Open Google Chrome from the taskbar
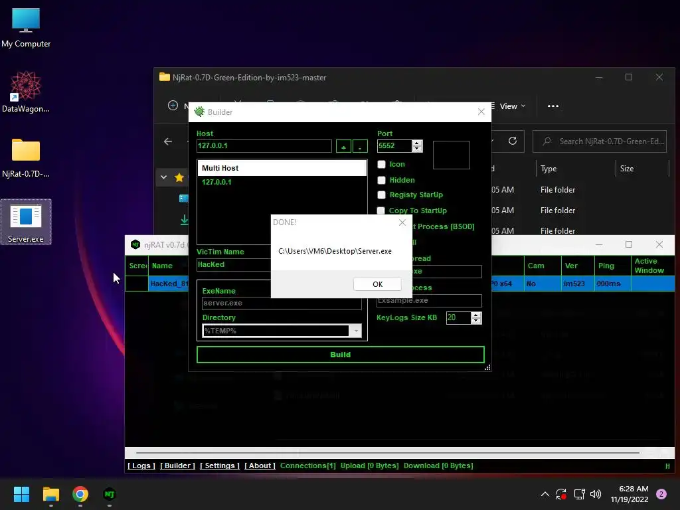 pos(80,494)
